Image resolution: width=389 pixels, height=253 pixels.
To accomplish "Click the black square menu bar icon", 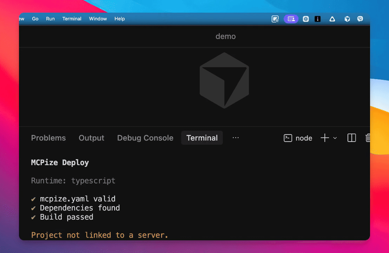I will pos(317,19).
